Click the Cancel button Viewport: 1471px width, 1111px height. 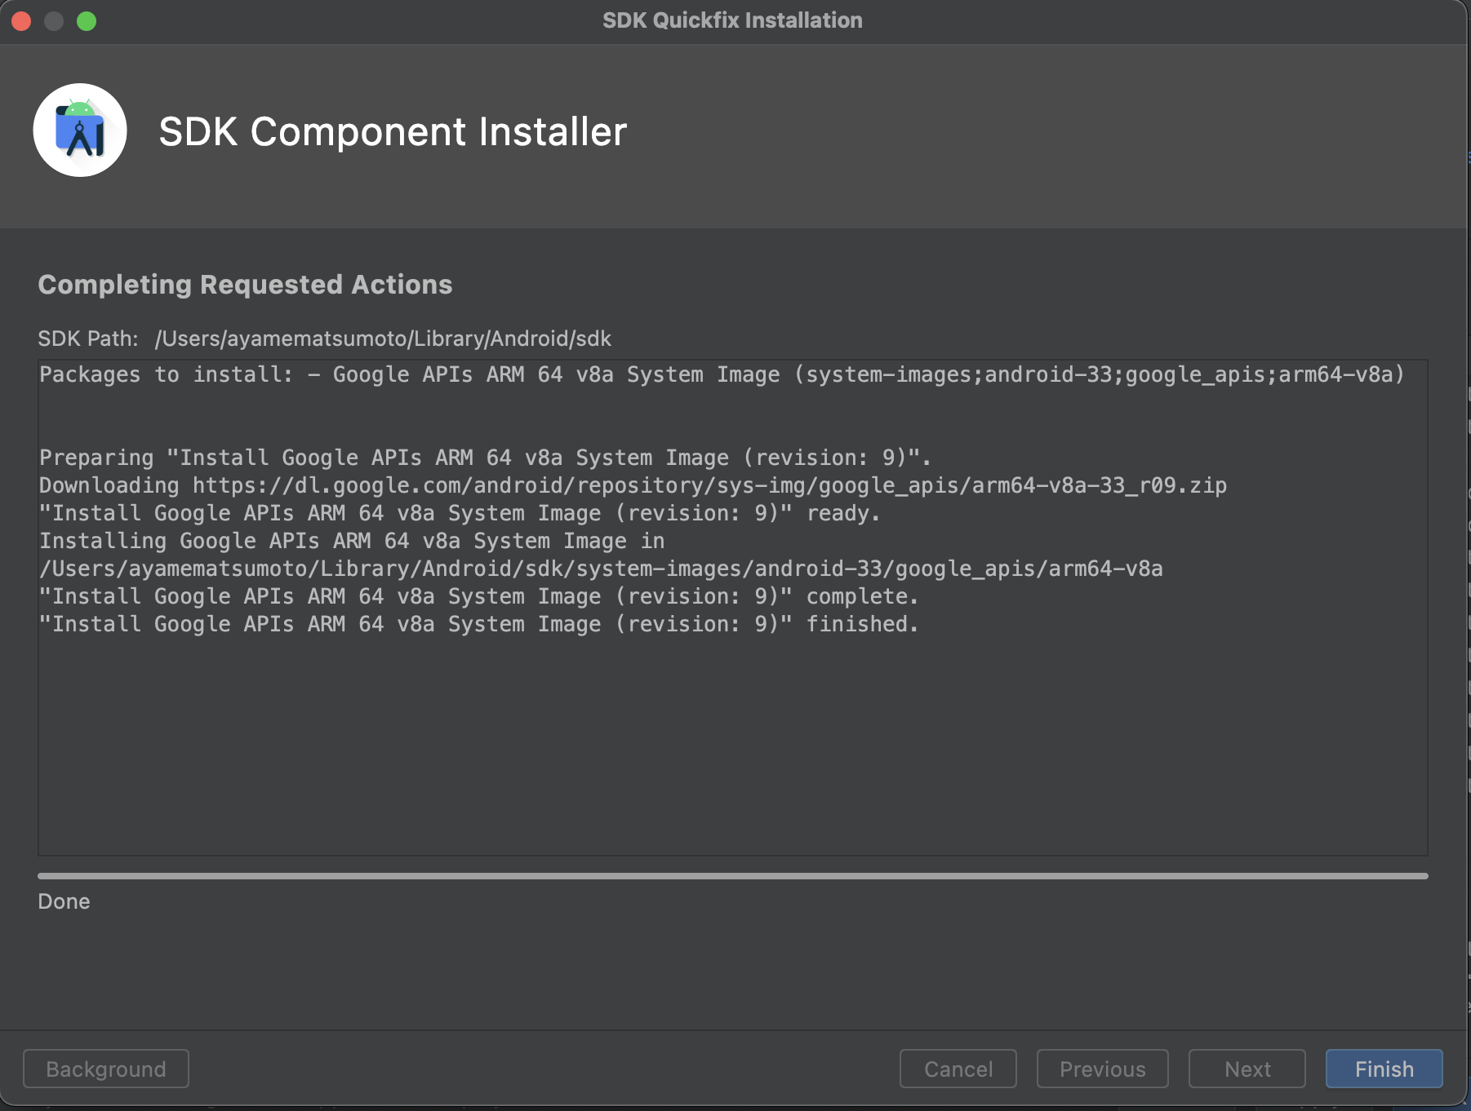coord(958,1069)
